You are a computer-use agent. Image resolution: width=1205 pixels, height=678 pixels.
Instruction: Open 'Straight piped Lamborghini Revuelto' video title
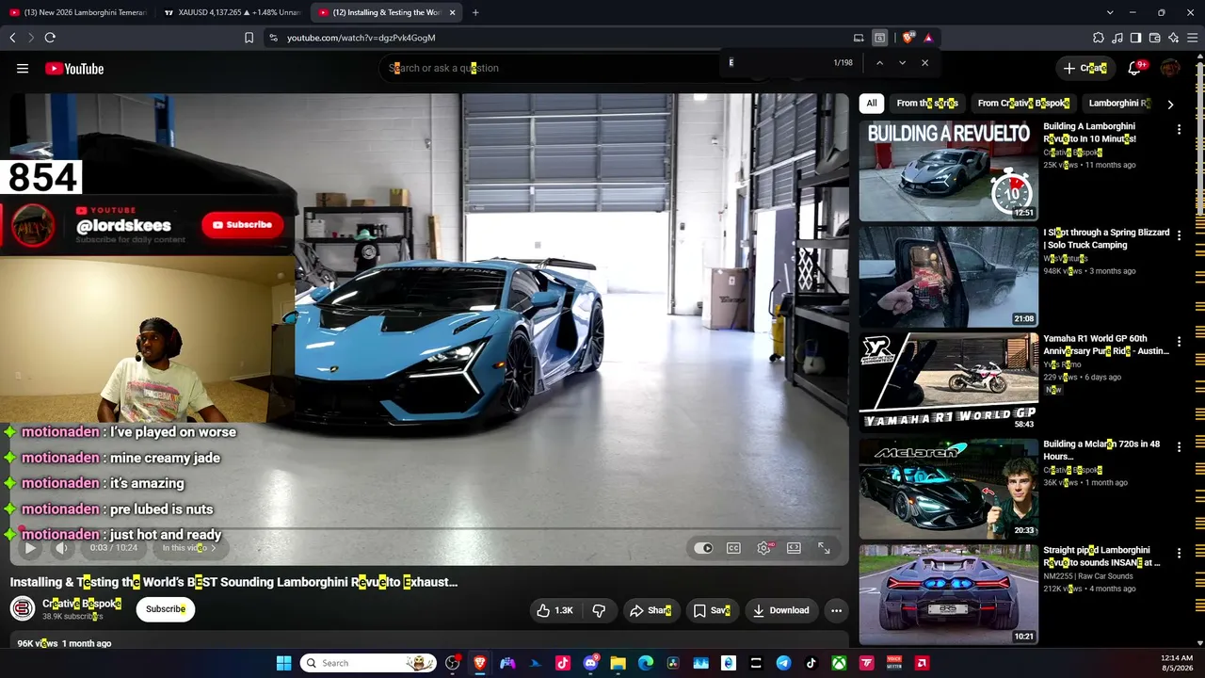point(1101,557)
